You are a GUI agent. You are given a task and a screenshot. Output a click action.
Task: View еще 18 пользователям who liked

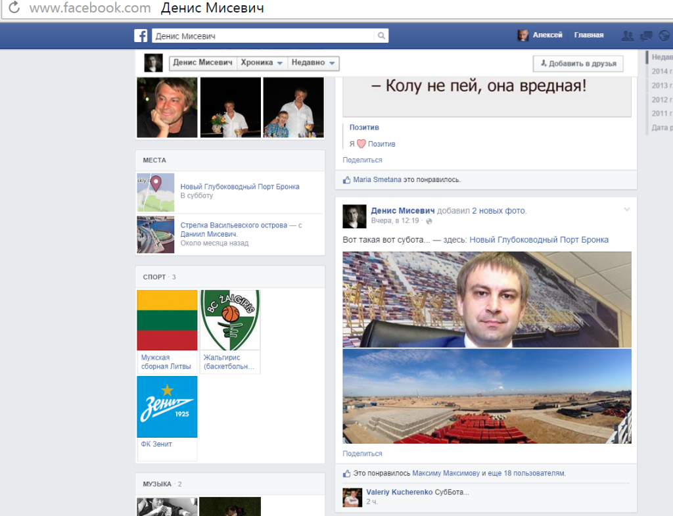coord(526,473)
